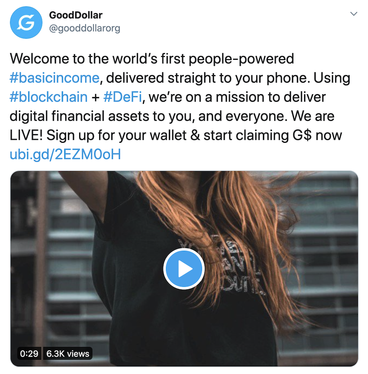Expand the tweet options chevron menu
The image size is (368, 374).
[354, 14]
